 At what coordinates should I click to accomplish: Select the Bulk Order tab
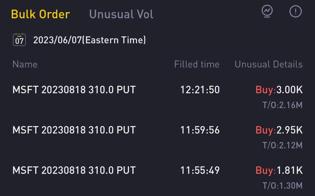click(41, 14)
